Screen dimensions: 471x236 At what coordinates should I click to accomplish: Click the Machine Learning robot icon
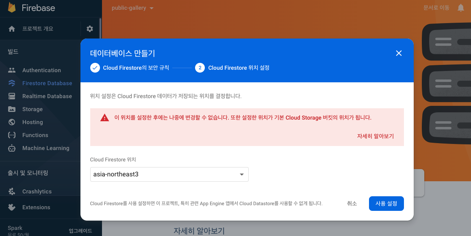(x=12, y=148)
